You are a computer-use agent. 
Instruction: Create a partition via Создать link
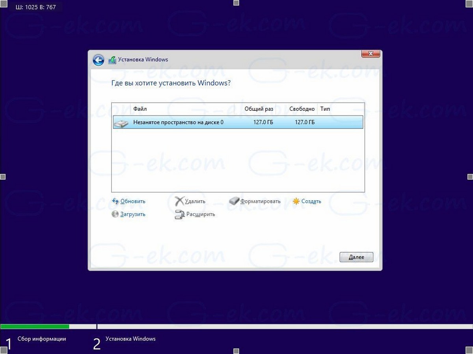[311, 201]
